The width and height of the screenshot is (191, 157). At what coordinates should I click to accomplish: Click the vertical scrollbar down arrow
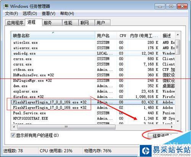pyautogui.click(x=178, y=121)
